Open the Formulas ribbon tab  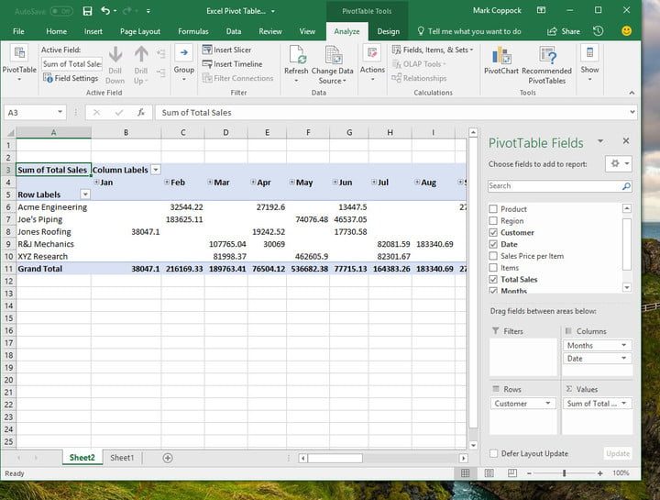click(x=192, y=31)
